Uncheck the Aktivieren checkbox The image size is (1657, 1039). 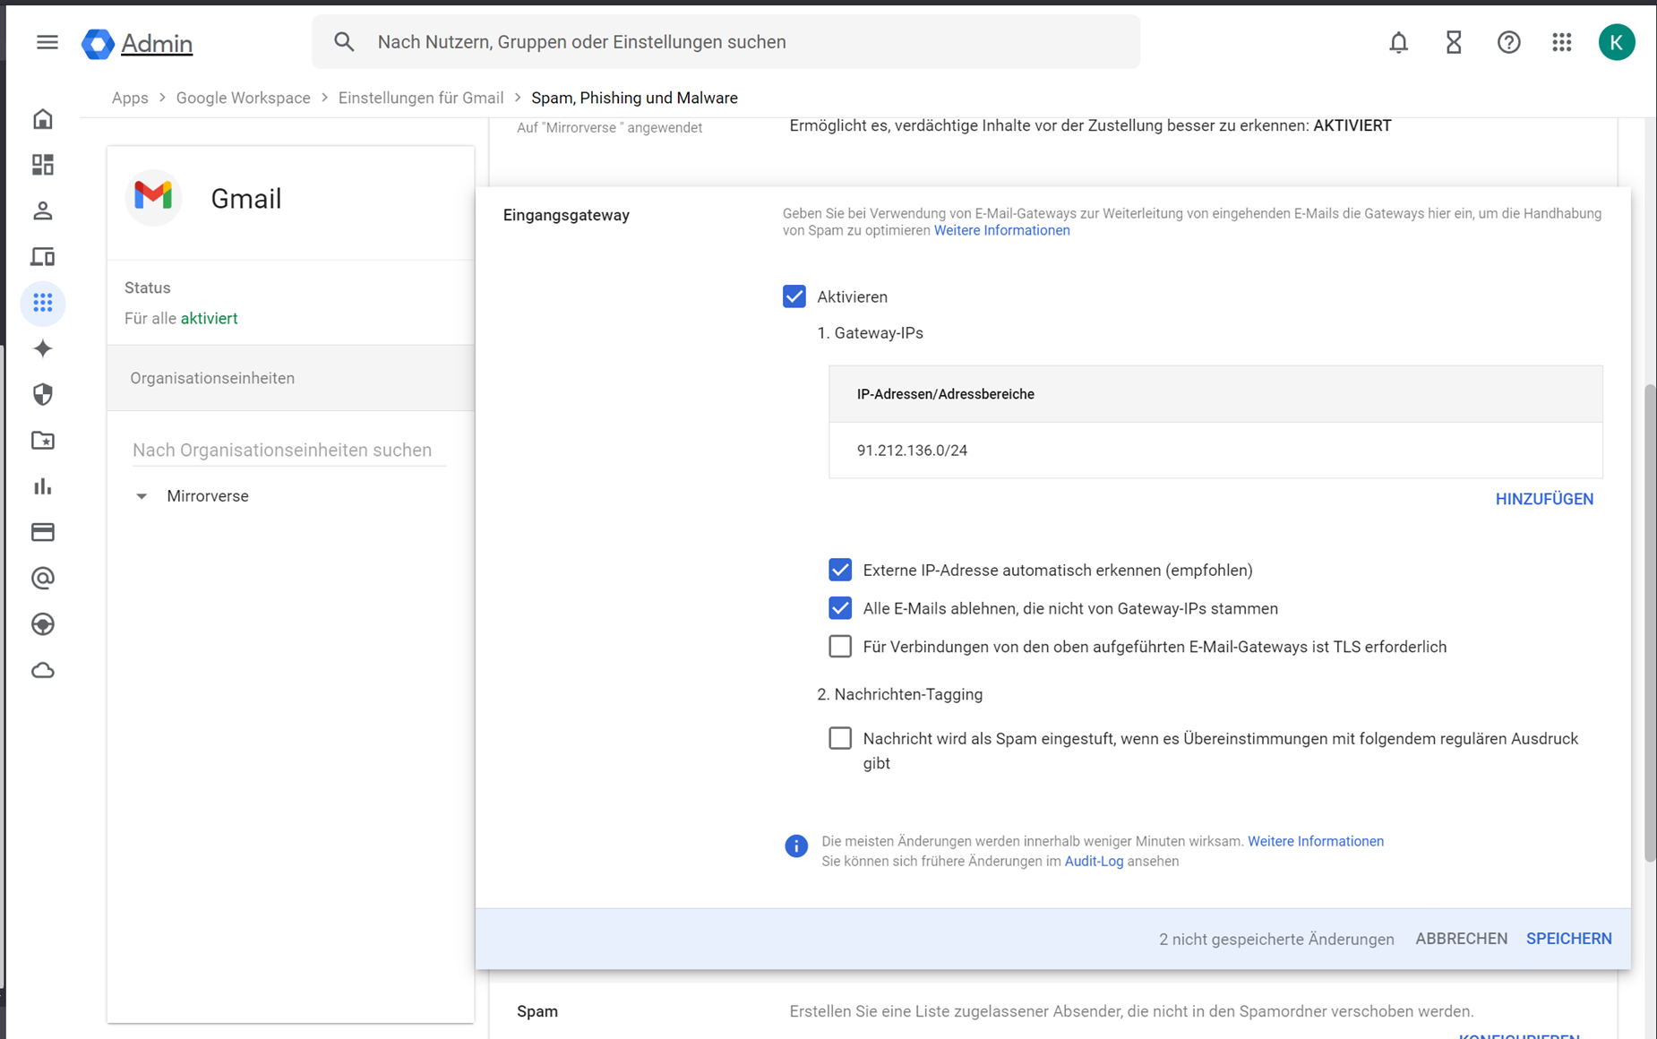point(794,296)
